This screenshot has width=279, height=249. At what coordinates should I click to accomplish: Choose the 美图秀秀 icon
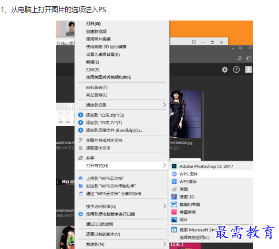point(174,212)
